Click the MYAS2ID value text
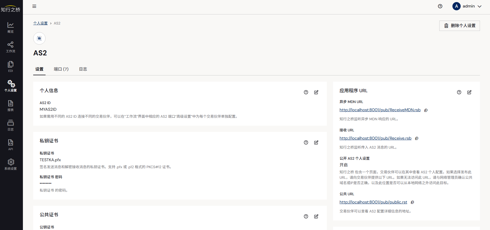 [x=48, y=109]
